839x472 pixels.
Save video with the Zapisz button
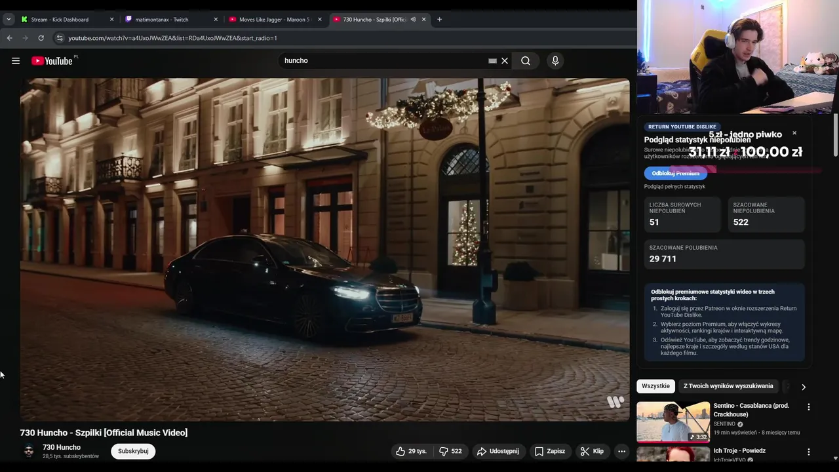549,451
